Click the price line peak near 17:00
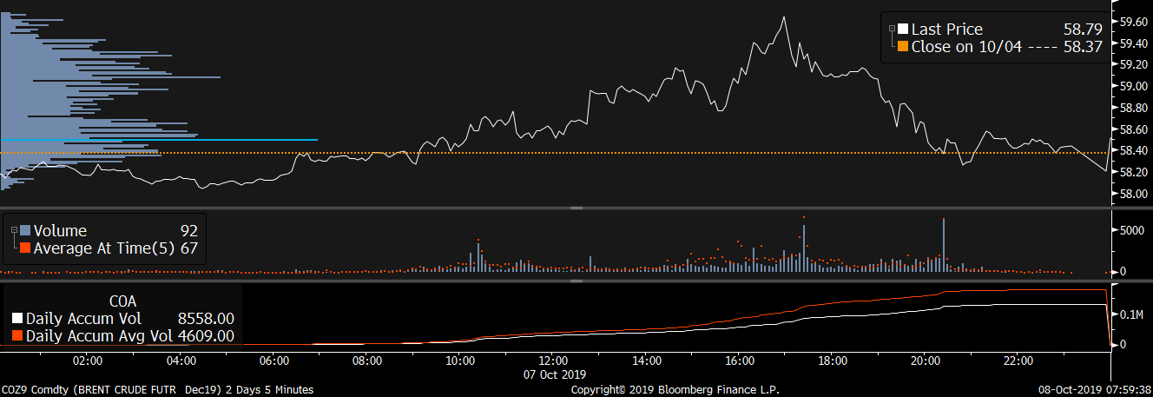This screenshot has height=397, width=1153. point(784,17)
